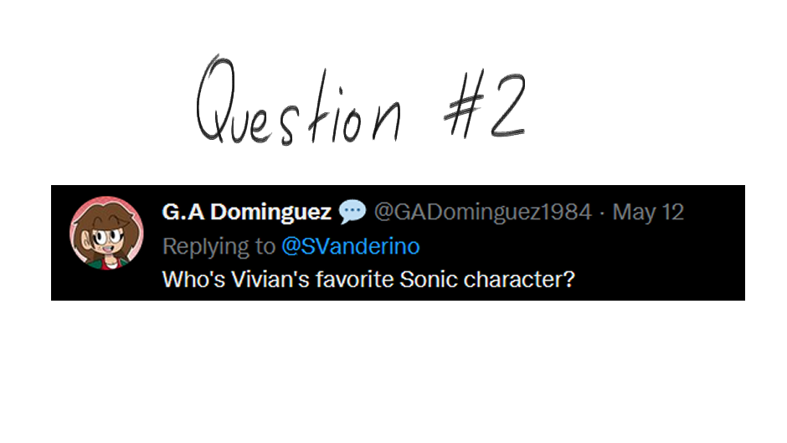This screenshot has width=787, height=443.
Task: Click the word 'Replying' in the reply line
Action: (198, 246)
